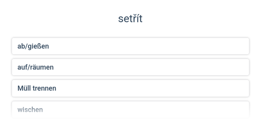This screenshot has height=130, width=261.
Task: Select the answer starting with 'auf/'
Action: tap(130, 67)
